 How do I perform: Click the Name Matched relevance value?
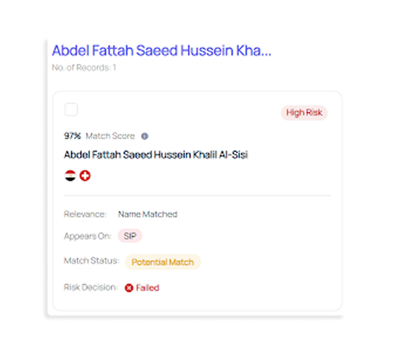coord(147,214)
